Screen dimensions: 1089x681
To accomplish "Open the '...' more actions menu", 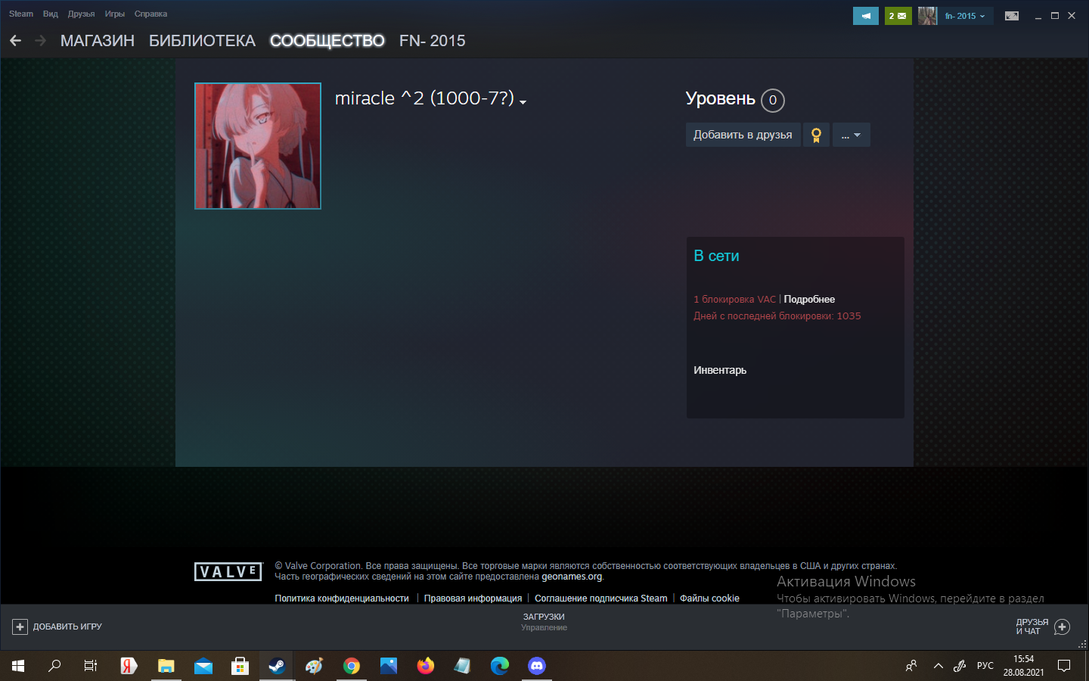I will (x=850, y=134).
